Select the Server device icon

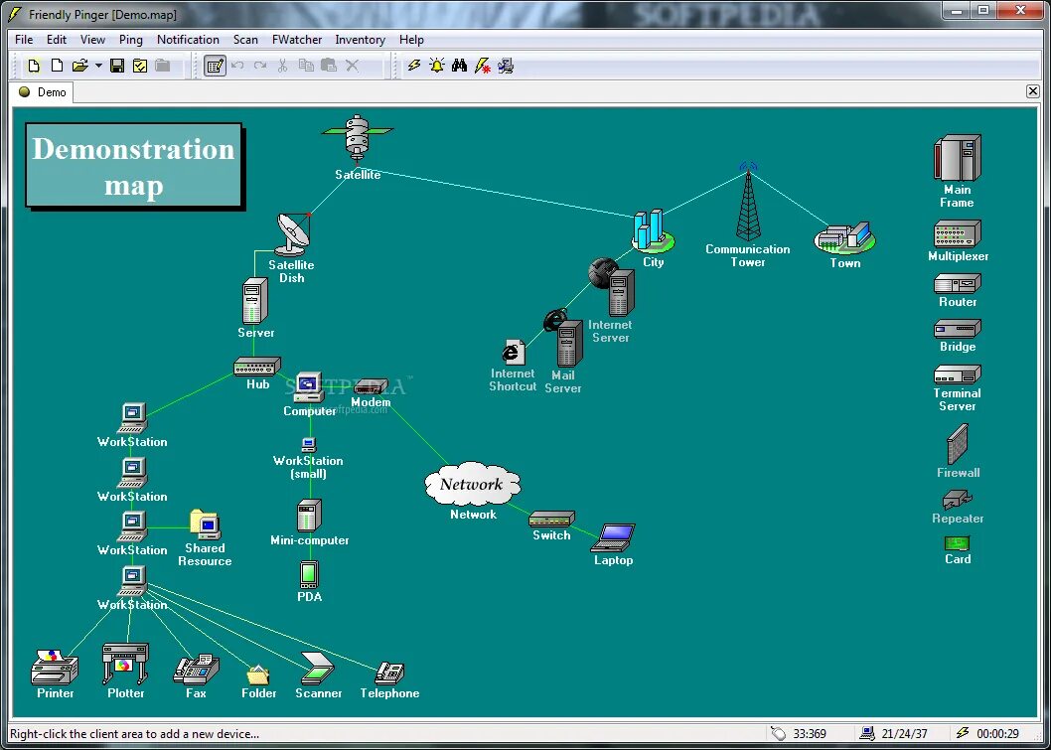pos(254,301)
